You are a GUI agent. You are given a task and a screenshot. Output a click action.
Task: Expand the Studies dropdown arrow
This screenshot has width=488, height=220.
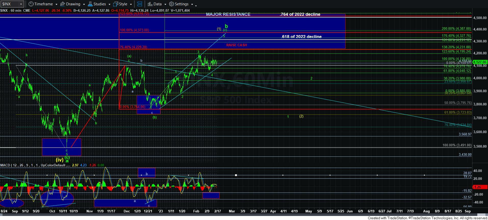[109, 4]
